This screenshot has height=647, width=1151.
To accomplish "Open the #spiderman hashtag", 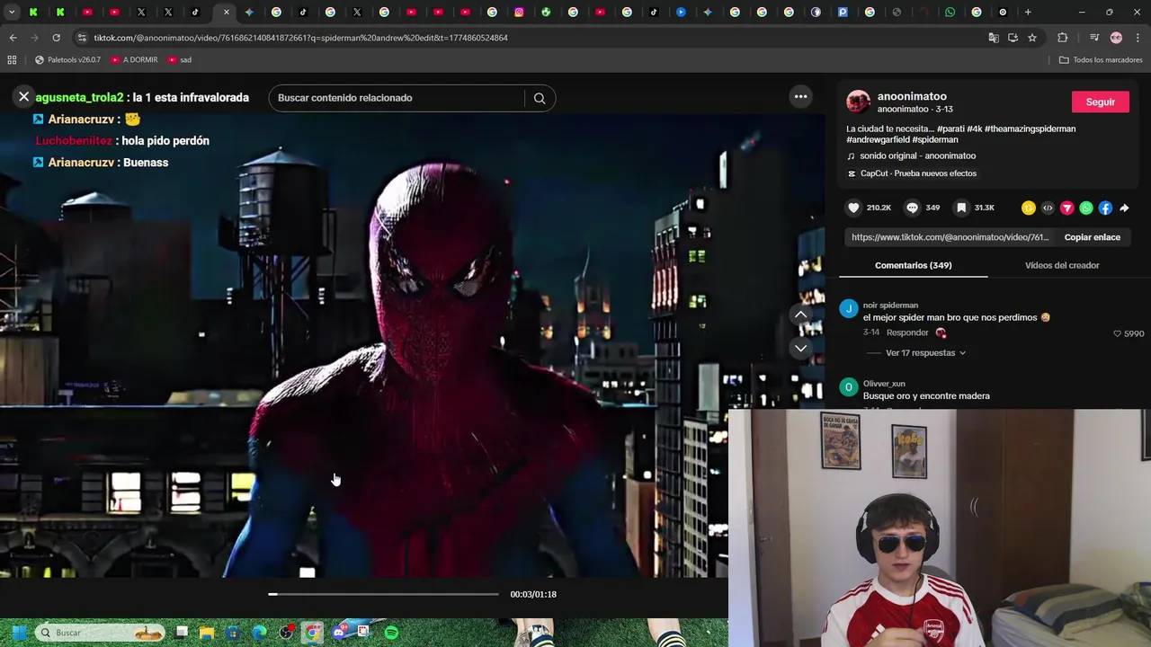I will pyautogui.click(x=935, y=139).
